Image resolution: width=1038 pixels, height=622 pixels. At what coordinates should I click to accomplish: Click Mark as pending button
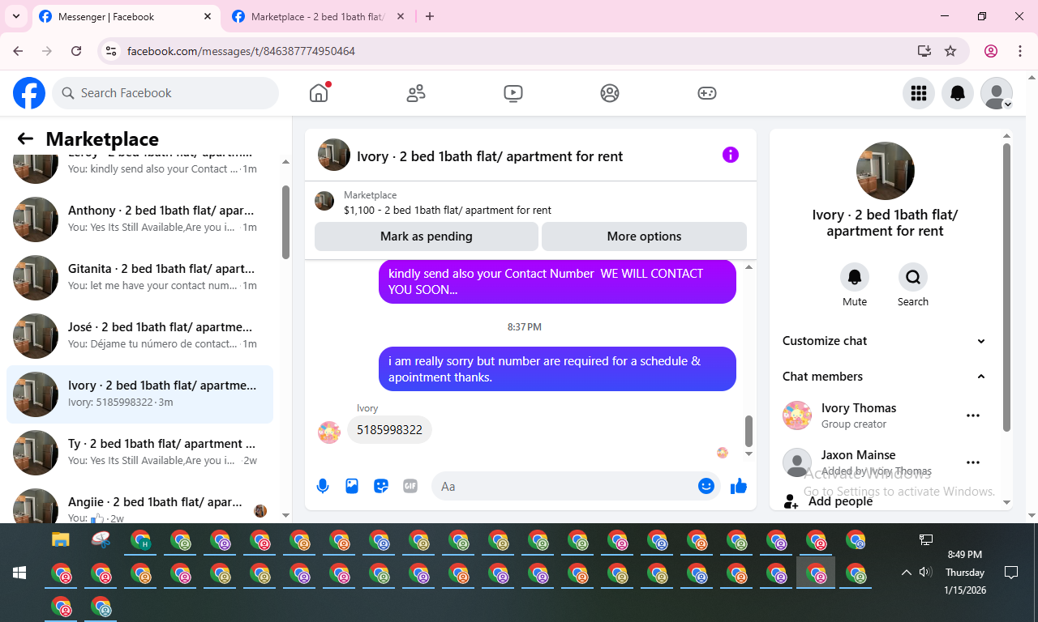427,236
